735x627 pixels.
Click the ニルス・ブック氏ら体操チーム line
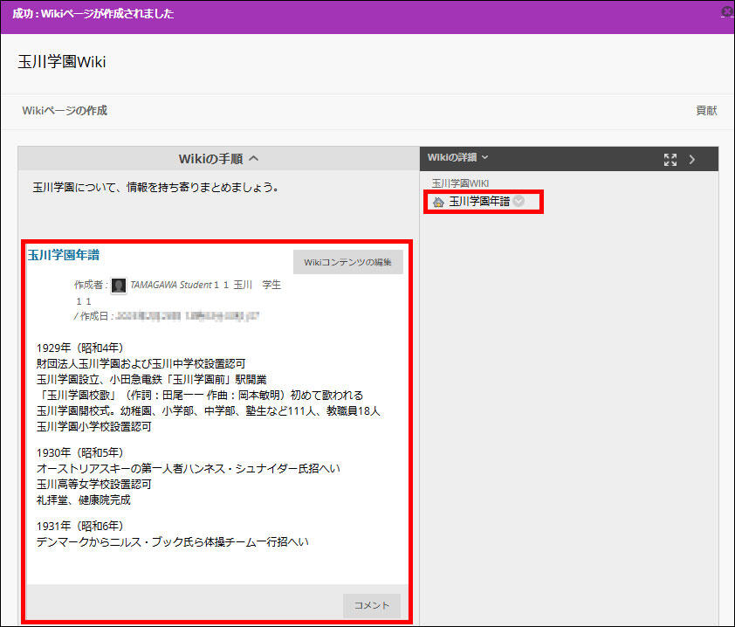(x=173, y=542)
